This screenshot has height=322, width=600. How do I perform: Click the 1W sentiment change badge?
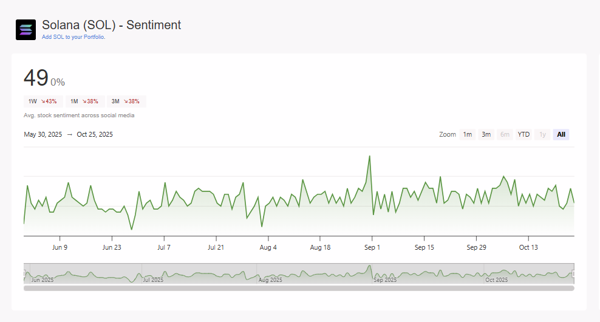tap(43, 101)
